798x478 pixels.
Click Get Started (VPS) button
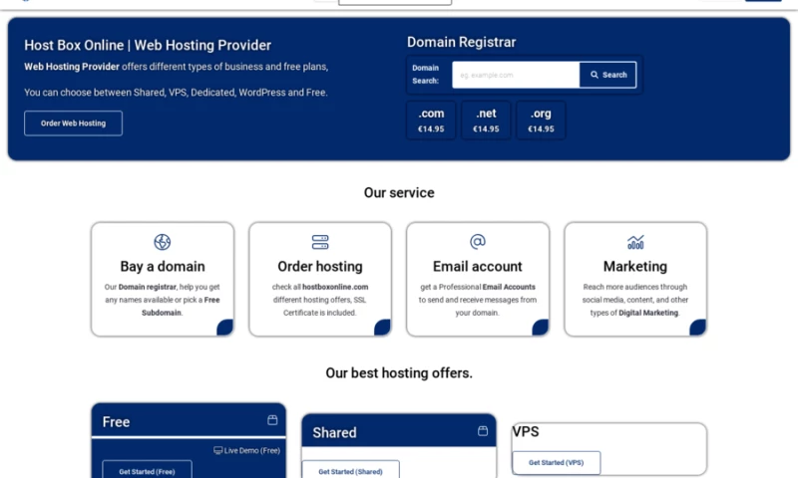coord(556,463)
